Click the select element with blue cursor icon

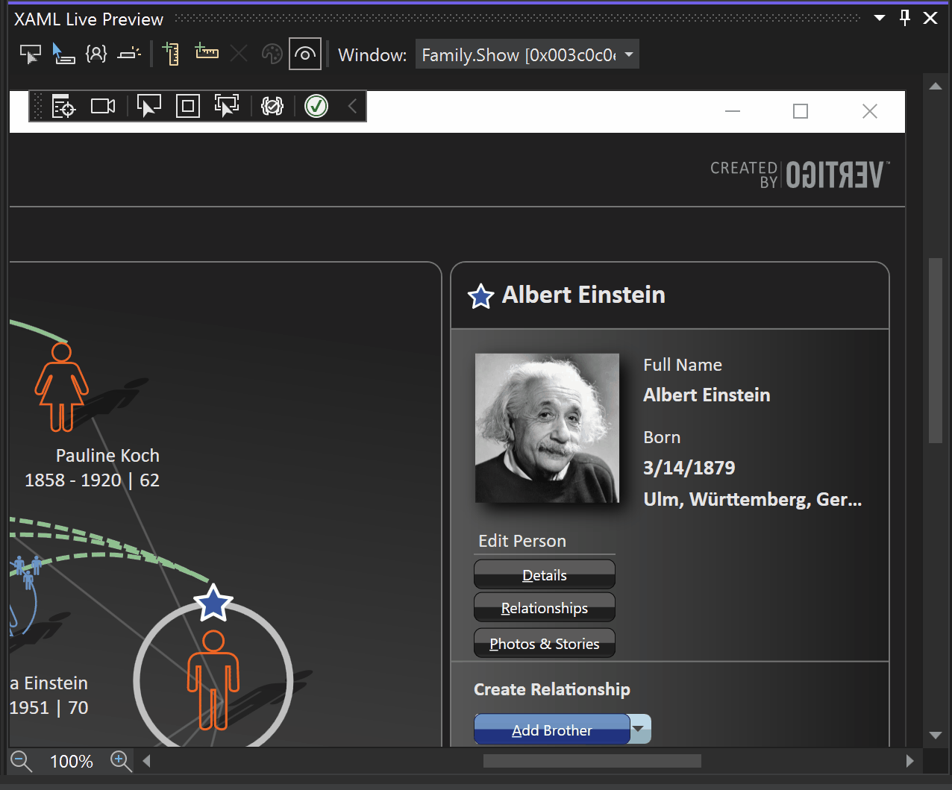[63, 54]
